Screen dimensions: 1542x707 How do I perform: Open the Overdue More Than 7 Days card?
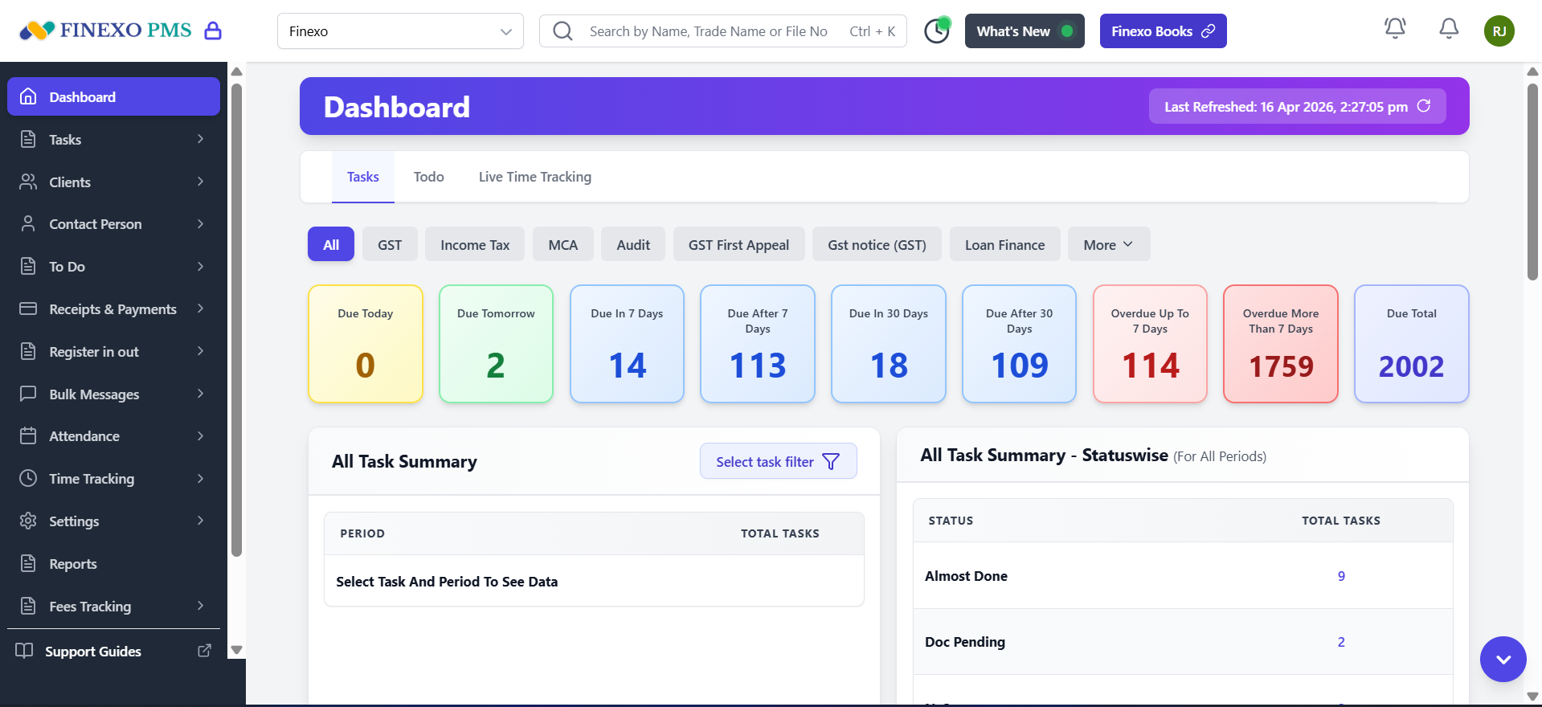1281,344
